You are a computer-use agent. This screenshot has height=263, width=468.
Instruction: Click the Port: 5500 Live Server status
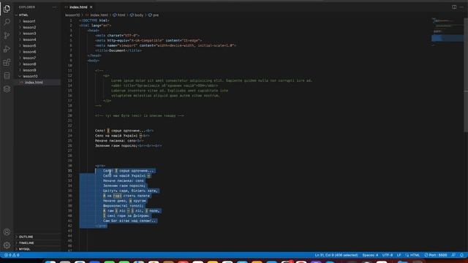click(x=436, y=255)
